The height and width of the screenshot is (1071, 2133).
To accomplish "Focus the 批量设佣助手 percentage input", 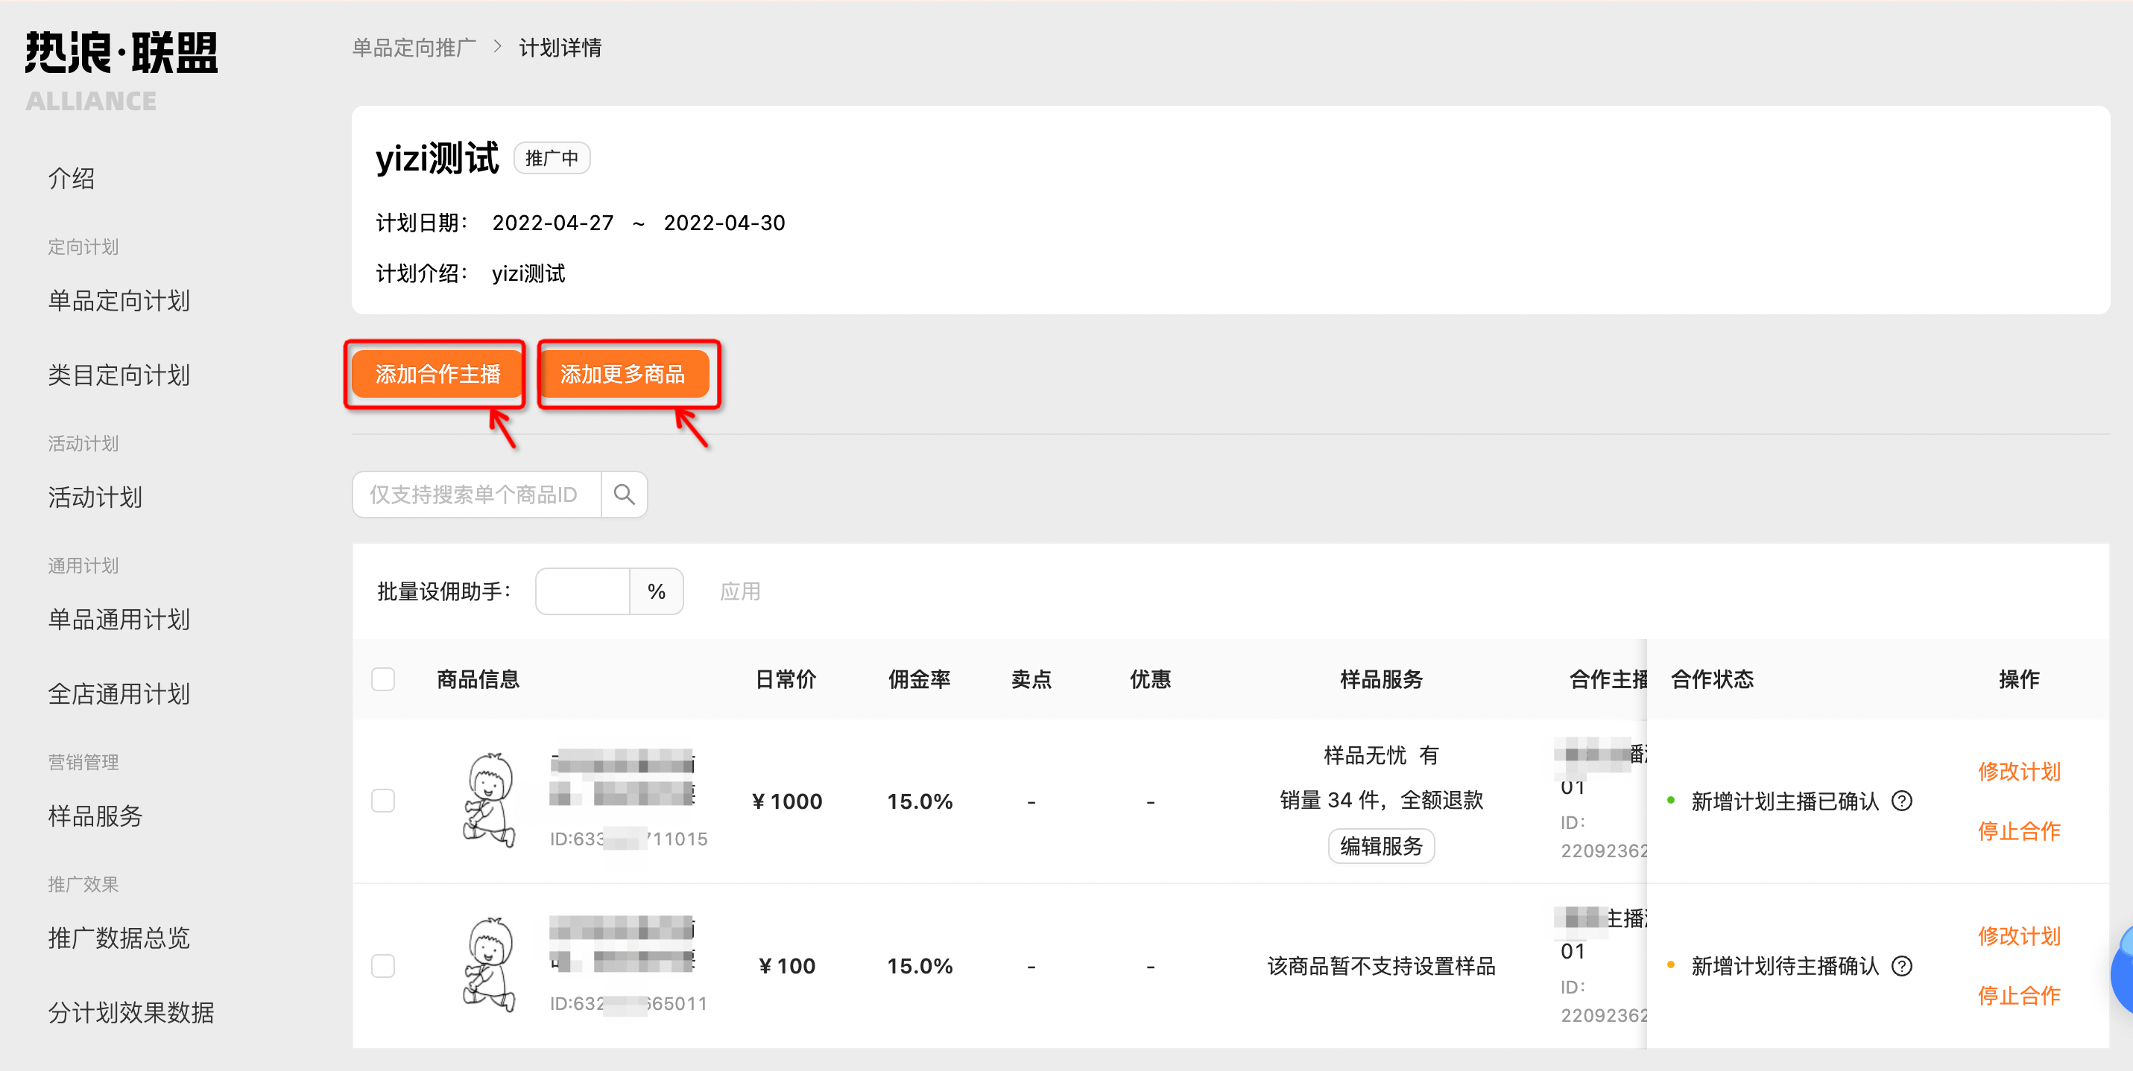I will [x=583, y=591].
